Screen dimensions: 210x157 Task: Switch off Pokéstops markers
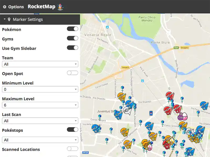72,130
